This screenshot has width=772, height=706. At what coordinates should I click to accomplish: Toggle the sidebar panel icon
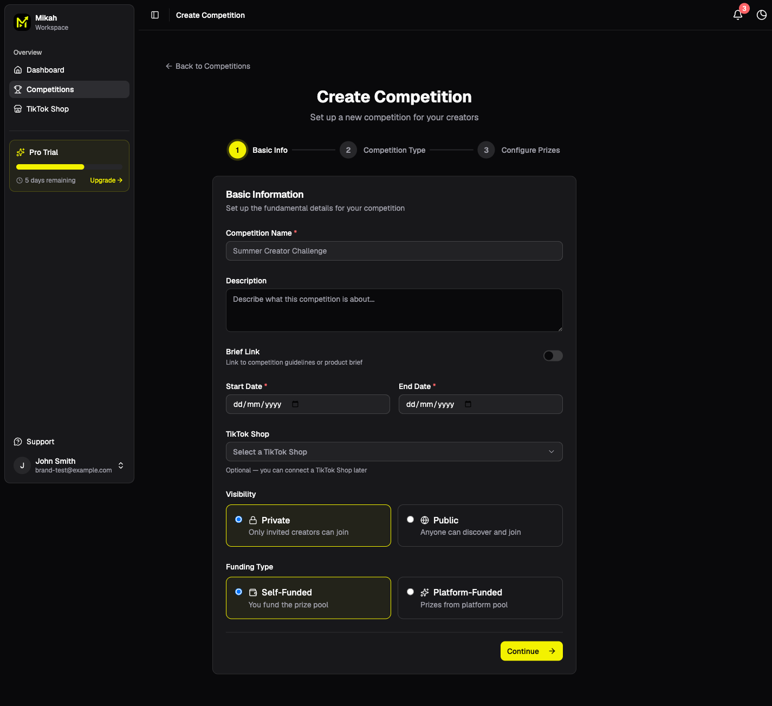[155, 15]
